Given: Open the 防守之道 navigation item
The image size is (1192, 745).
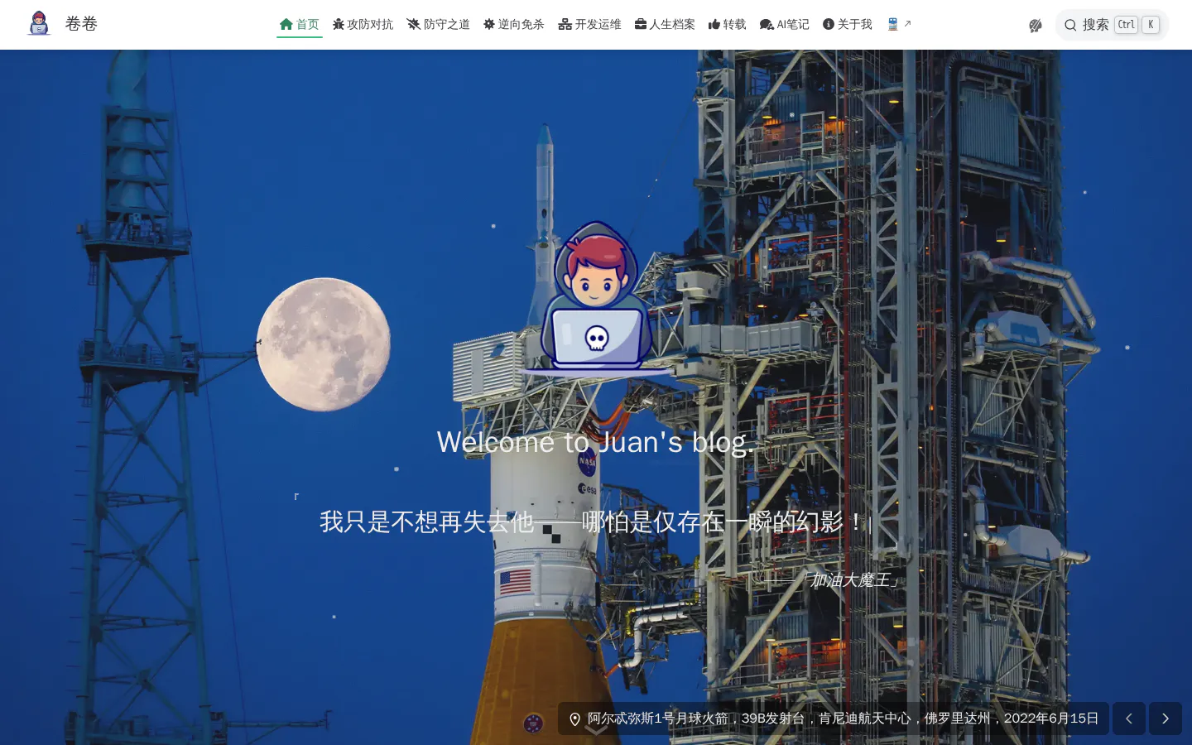Looking at the screenshot, I should 438,24.
